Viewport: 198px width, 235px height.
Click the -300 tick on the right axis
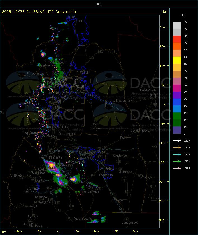(161, 220)
